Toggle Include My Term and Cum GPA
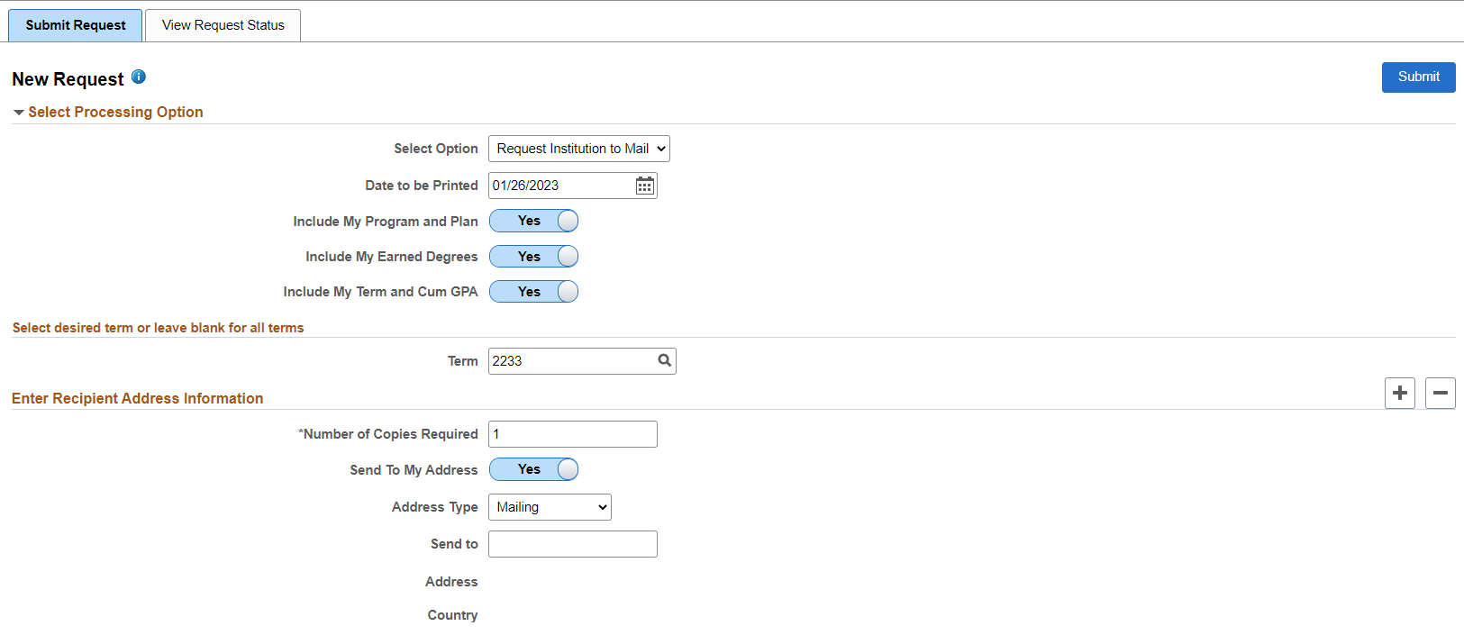The width and height of the screenshot is (1464, 644). 533,292
